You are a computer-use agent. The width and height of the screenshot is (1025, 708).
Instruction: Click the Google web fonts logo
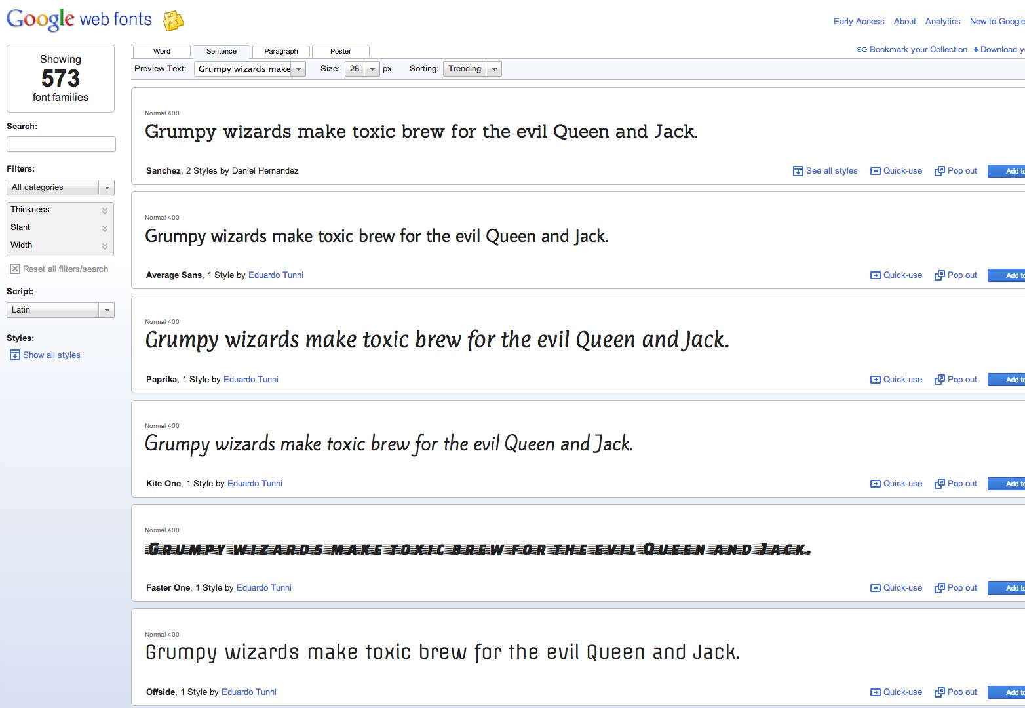tap(79, 20)
